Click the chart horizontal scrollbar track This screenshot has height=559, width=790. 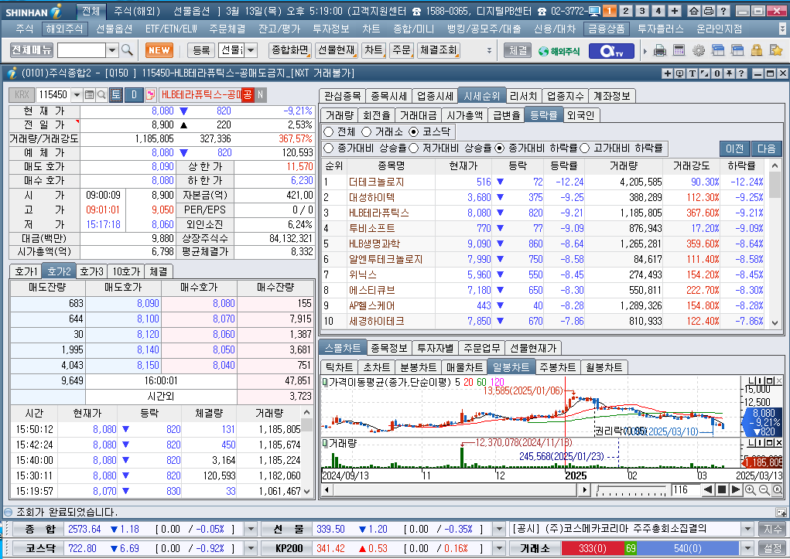coord(456,489)
